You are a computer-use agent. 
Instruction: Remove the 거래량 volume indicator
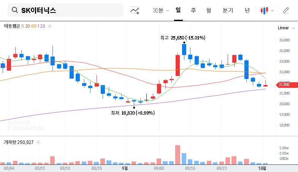pyautogui.click(x=38, y=142)
